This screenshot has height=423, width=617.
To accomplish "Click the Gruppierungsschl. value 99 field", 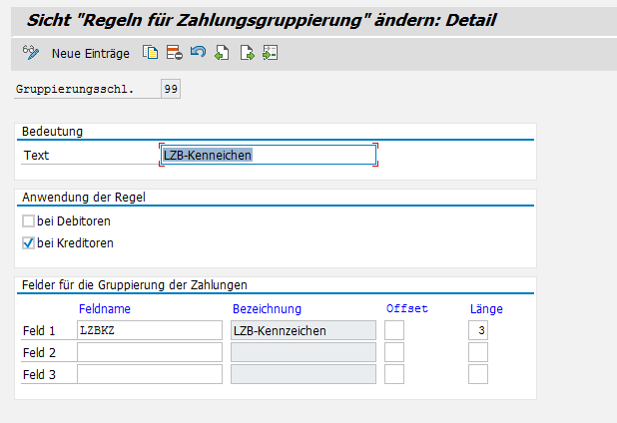I will click(x=171, y=90).
